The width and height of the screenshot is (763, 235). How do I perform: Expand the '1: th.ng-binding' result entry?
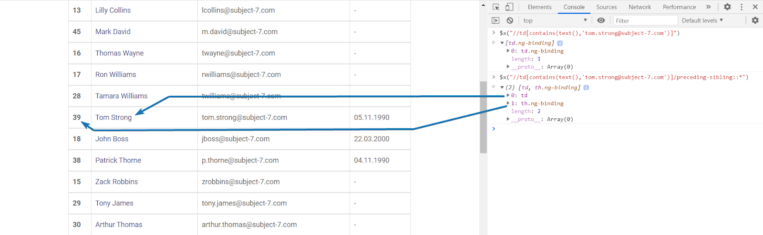click(508, 103)
